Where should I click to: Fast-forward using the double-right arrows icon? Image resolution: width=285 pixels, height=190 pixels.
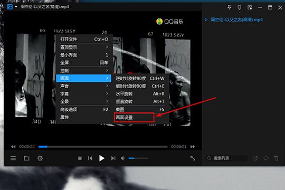(x=193, y=147)
